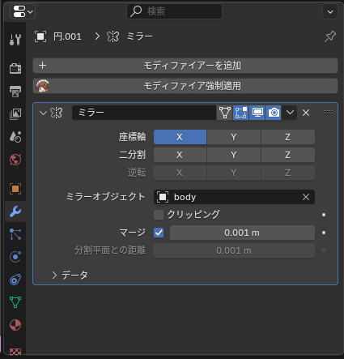Expand the データ subpanel
Viewport: 344px width, 359px height.
pyautogui.click(x=70, y=275)
